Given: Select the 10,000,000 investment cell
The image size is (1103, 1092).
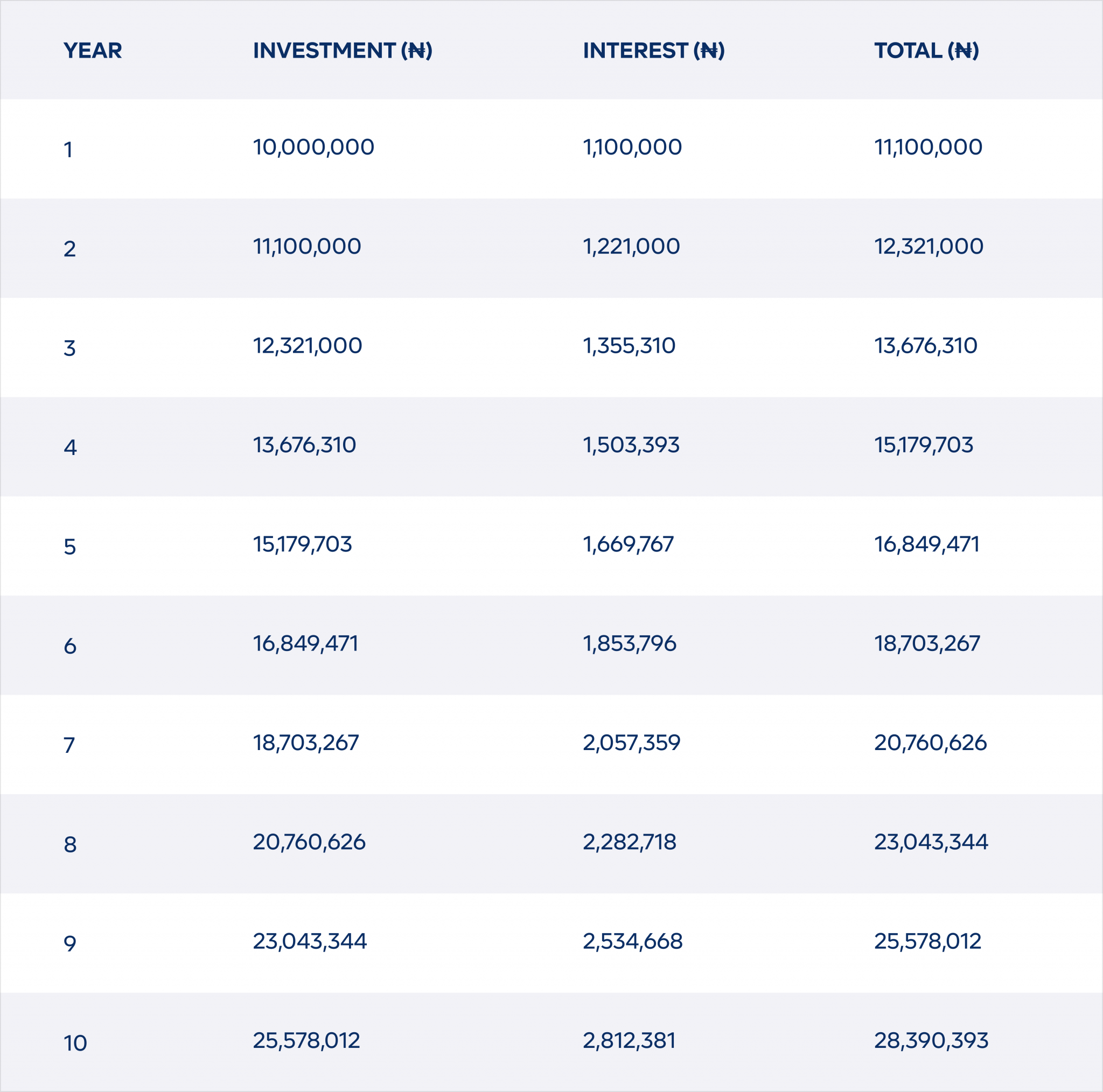Looking at the screenshot, I should [x=313, y=148].
